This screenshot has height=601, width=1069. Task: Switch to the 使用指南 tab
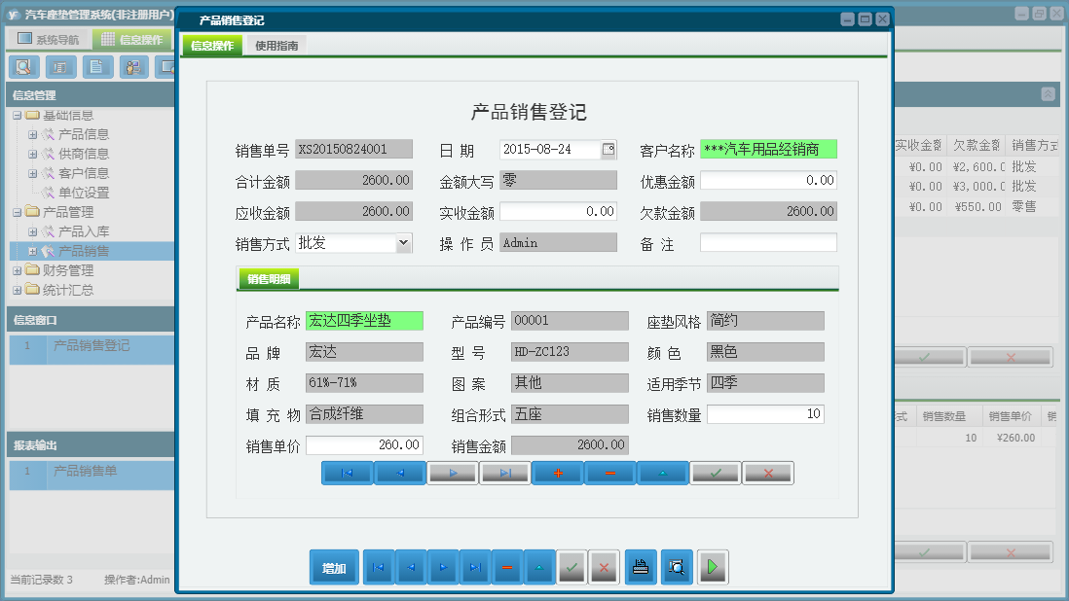[x=278, y=44]
